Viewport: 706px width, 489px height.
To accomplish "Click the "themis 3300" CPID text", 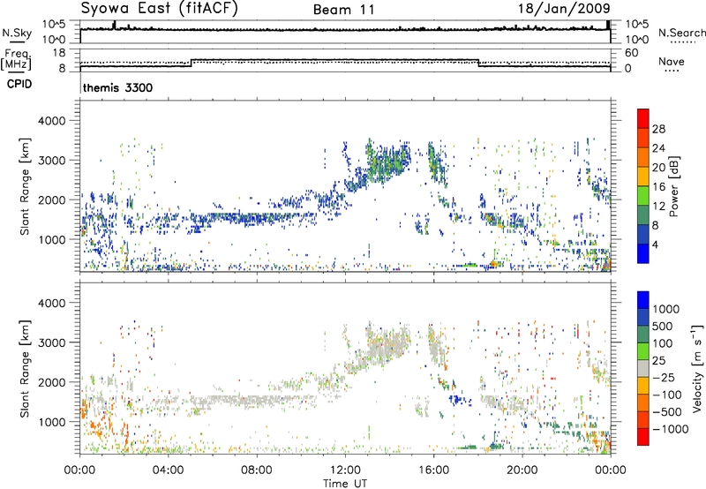I will 117,87.
